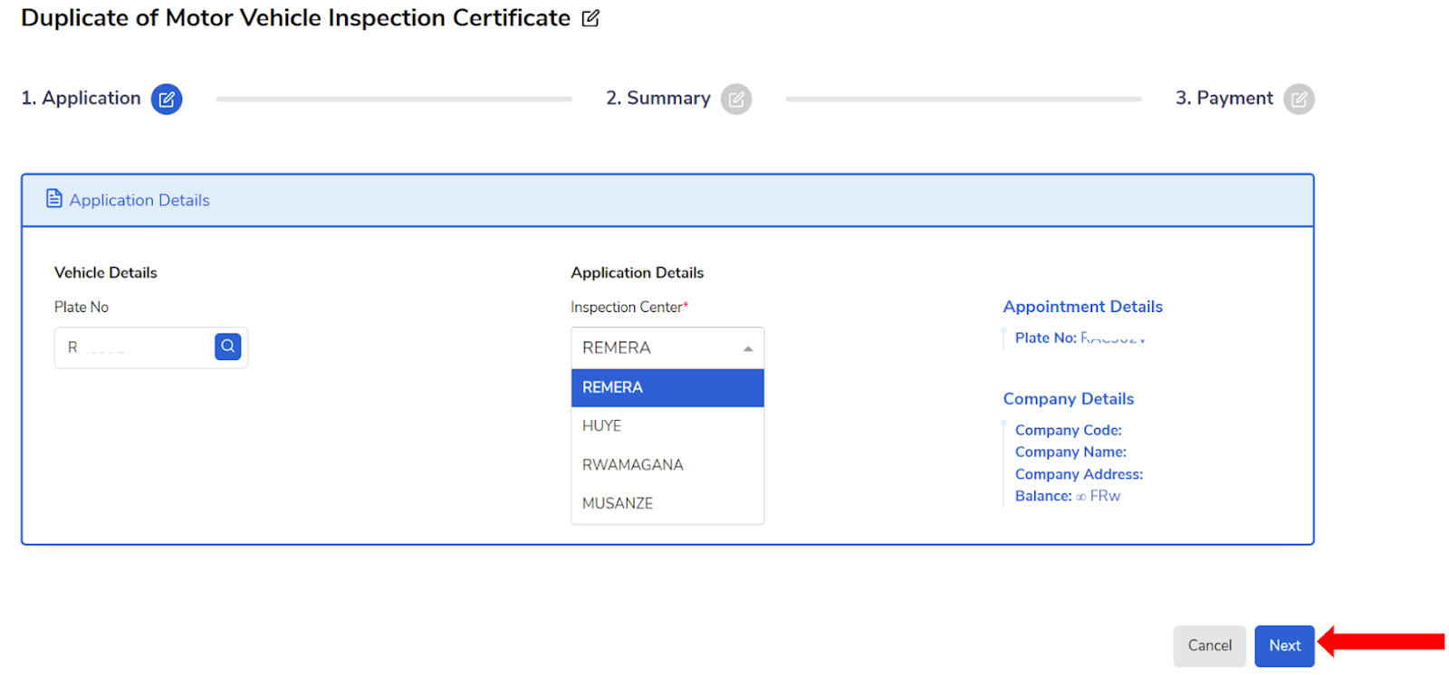Click the Balance FRw value
The image size is (1449, 675).
(1098, 496)
